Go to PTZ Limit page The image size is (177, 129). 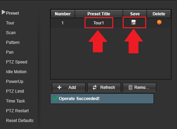click(x=15, y=91)
